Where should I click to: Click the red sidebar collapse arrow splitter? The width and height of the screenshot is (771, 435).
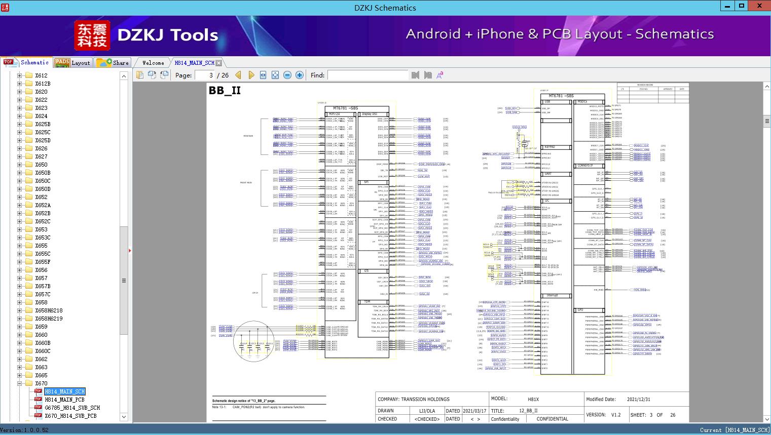coord(130,251)
